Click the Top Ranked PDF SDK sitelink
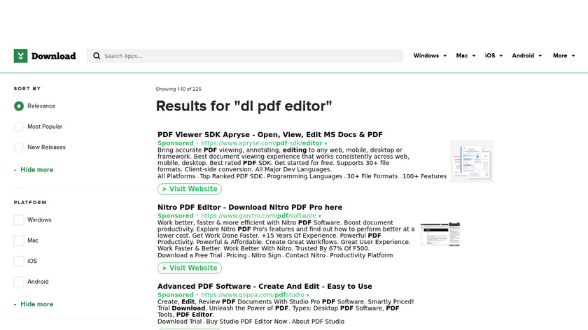The image size is (588, 330). click(231, 176)
